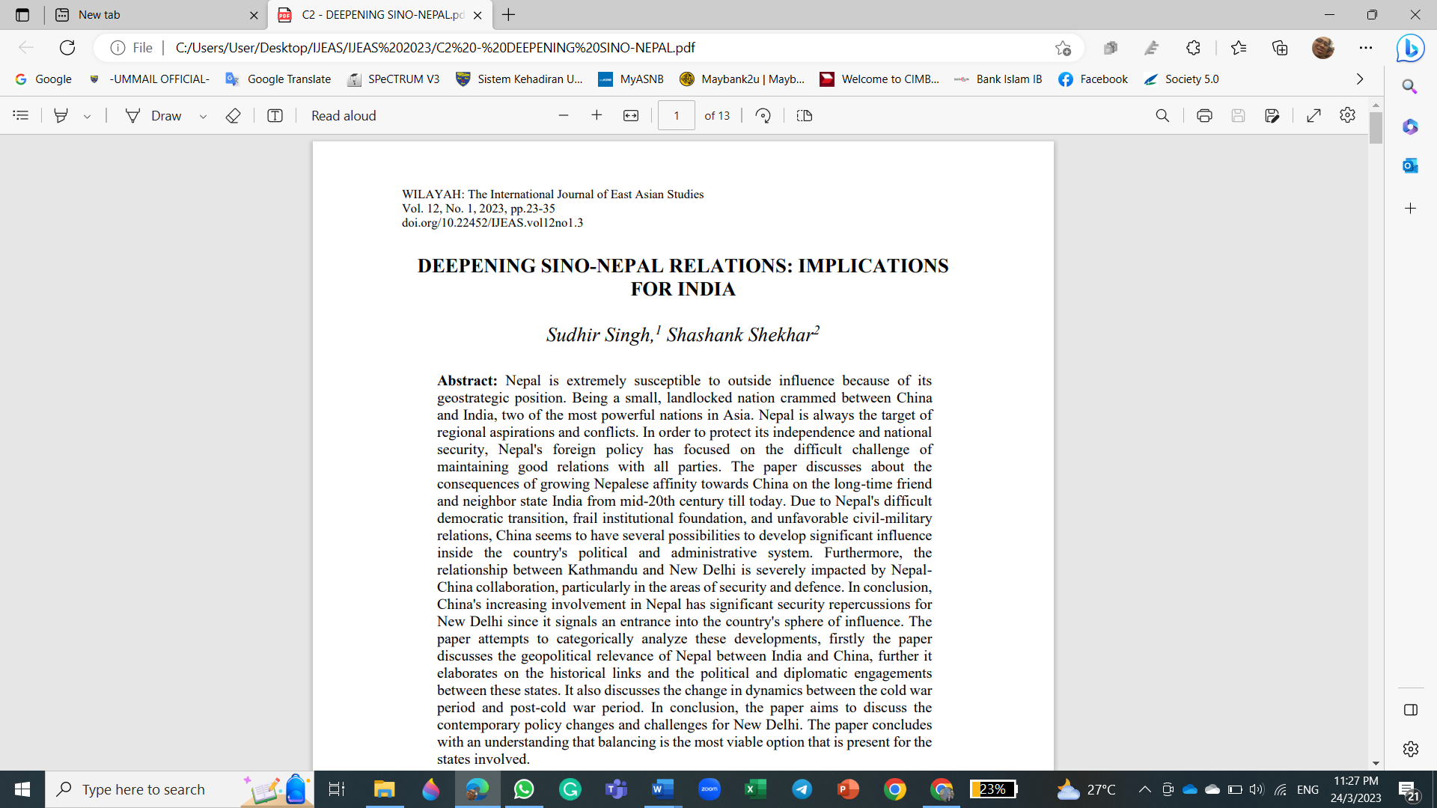
Task: Select the Draw tool
Action: 154,115
